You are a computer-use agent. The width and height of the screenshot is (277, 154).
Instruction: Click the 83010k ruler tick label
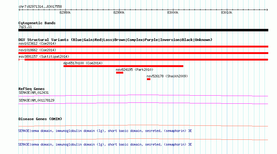(227, 12)
